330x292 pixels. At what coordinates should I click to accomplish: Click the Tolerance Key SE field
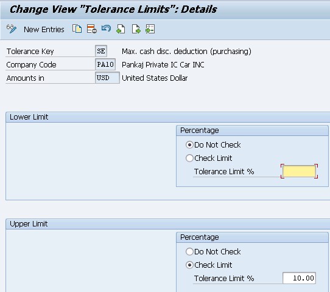[x=101, y=51]
